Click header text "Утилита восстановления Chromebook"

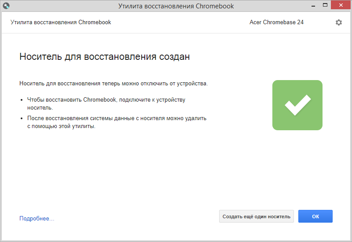click(x=61, y=22)
